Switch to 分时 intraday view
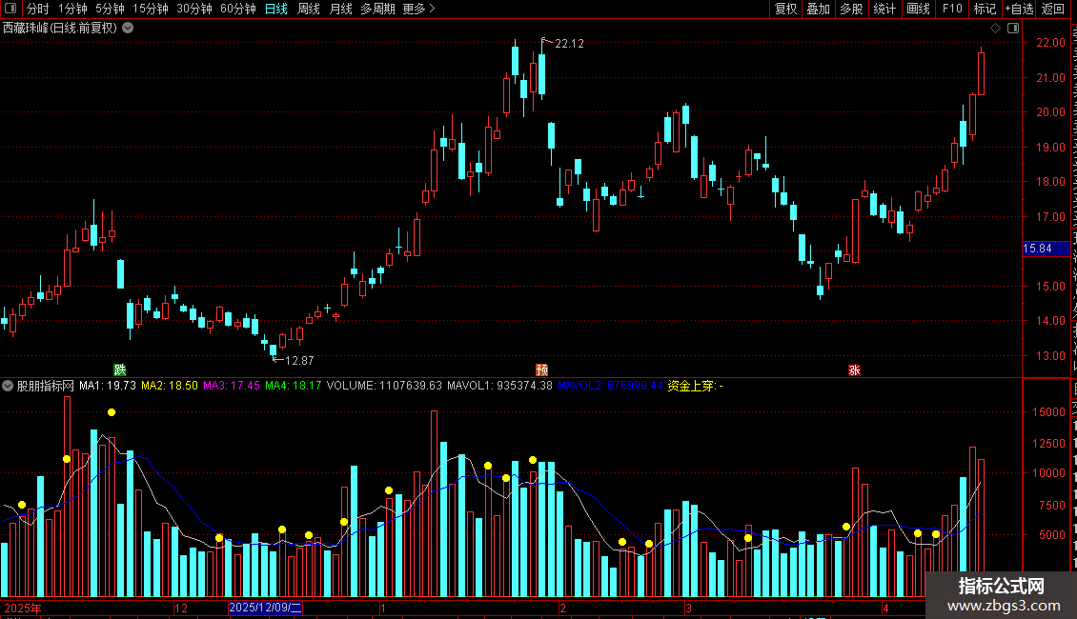Screen dimensions: 1077x619 pyautogui.click(x=38, y=9)
